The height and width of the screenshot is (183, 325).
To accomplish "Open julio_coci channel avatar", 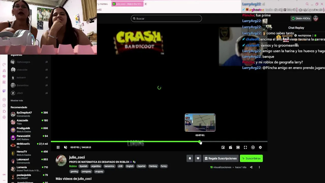I will (61, 160).
